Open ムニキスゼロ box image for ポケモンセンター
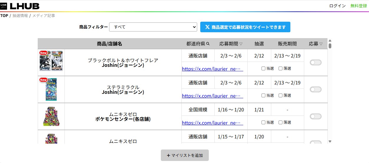The image size is (369, 163). (x=51, y=116)
